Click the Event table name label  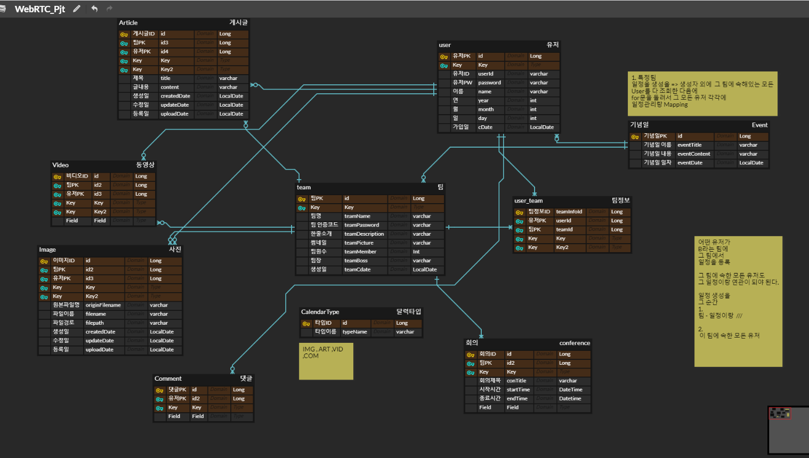[759, 125]
